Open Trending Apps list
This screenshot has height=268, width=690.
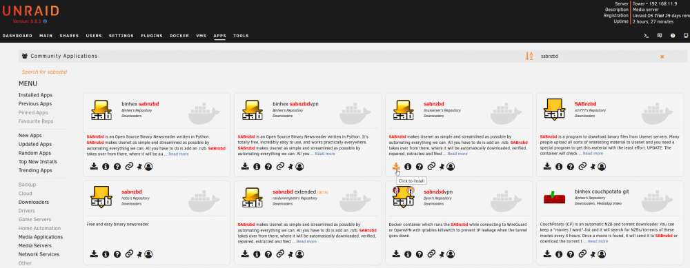click(x=35, y=170)
